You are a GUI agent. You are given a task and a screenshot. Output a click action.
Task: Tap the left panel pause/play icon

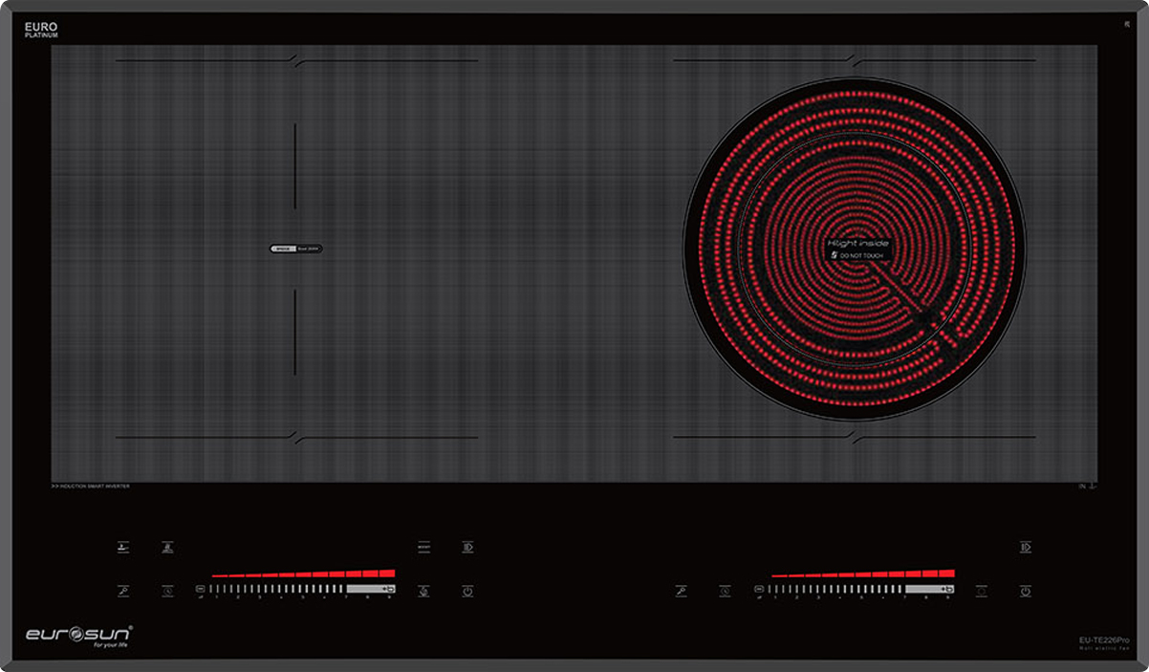point(467,548)
